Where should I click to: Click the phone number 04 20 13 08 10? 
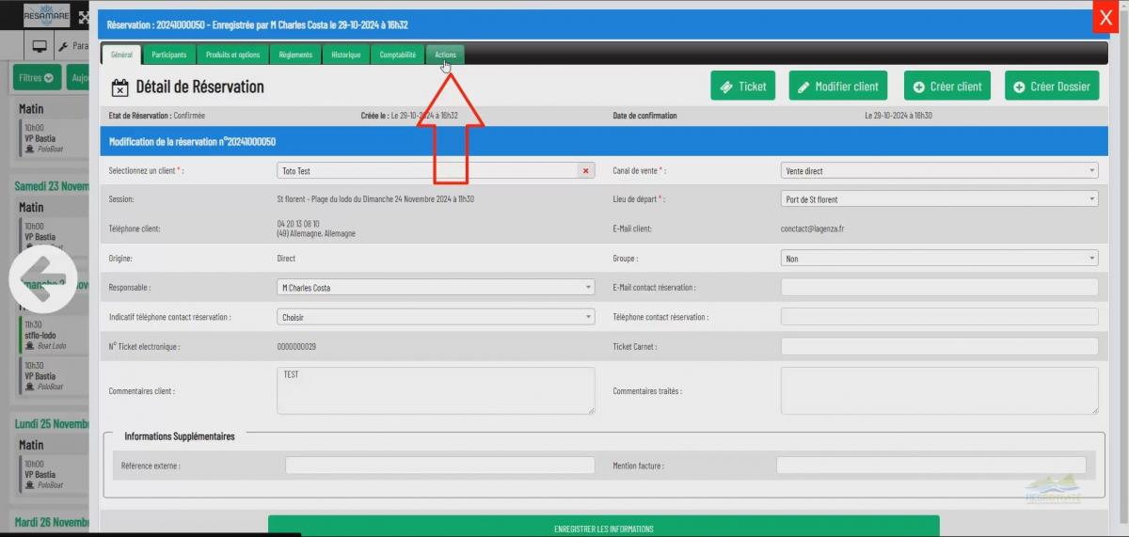298,224
